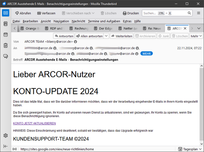Open the Ansicht menu
The height and width of the screenshot is (152, 204).
coord(46,21)
